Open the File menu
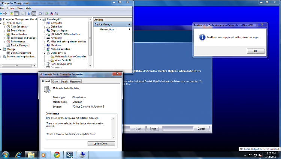Screen dimensions: 281x159 (2, 8)
